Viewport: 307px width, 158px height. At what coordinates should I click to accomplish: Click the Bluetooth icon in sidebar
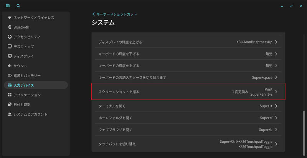pos(10,27)
